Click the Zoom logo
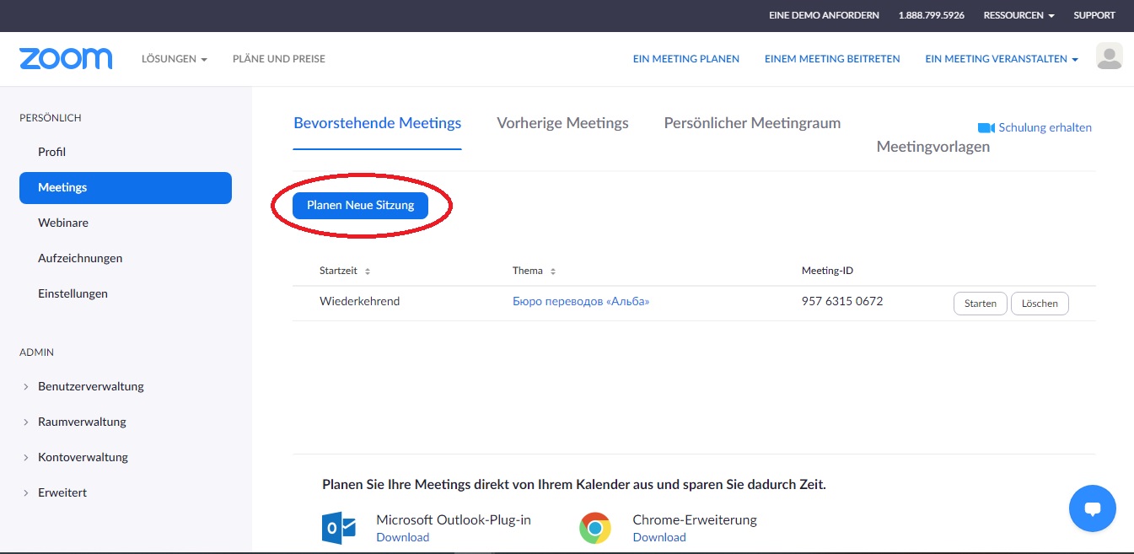Screen dimensions: 1134x554 click(x=66, y=59)
